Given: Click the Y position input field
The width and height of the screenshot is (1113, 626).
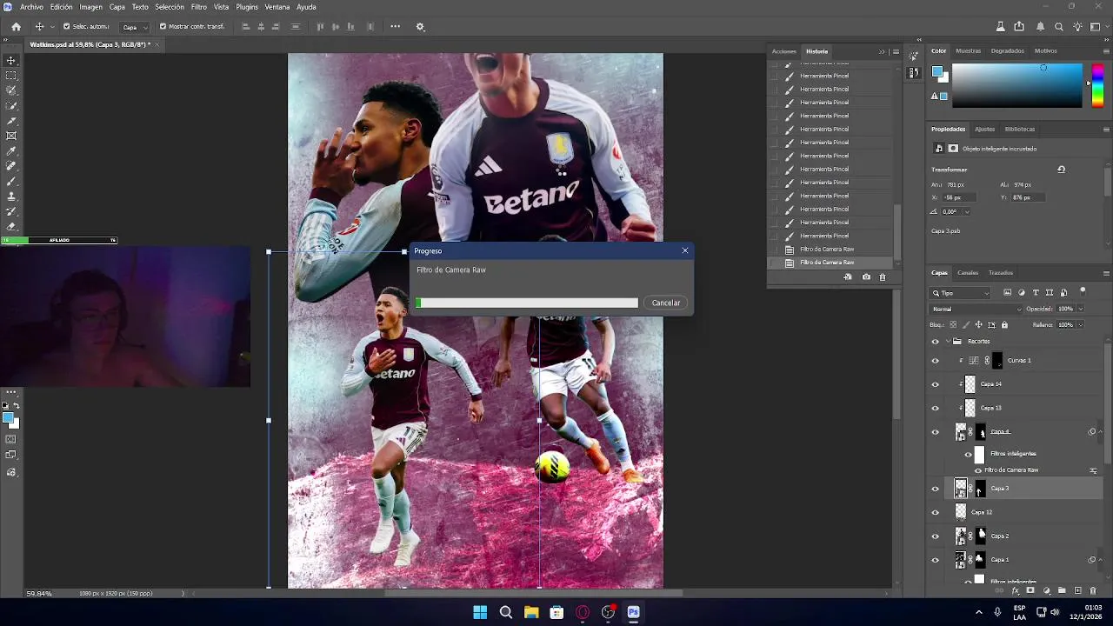Looking at the screenshot, I should point(1028,197).
